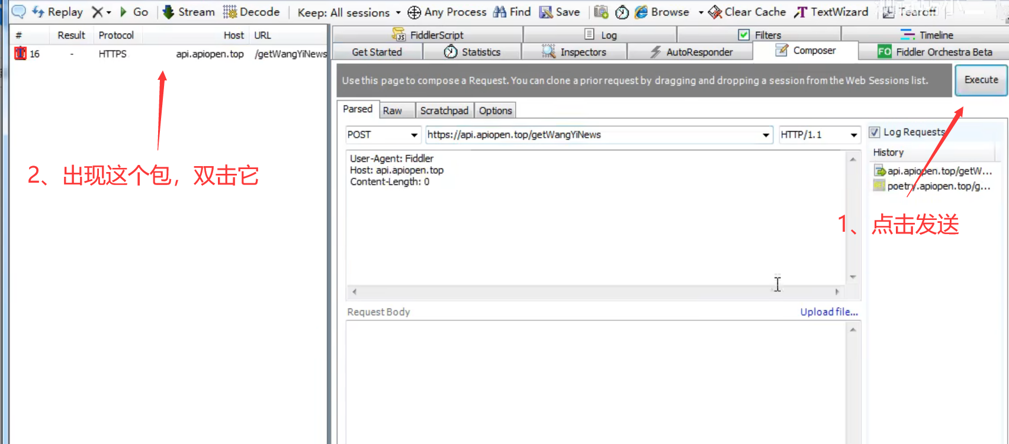Open the TextWizard tool
The height and width of the screenshot is (444, 1009).
(831, 12)
